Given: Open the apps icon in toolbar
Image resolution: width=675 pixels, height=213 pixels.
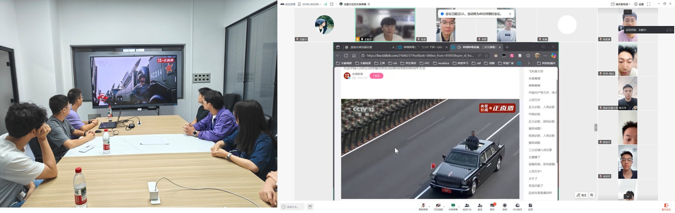Looking at the screenshot, I should click(x=530, y=205).
